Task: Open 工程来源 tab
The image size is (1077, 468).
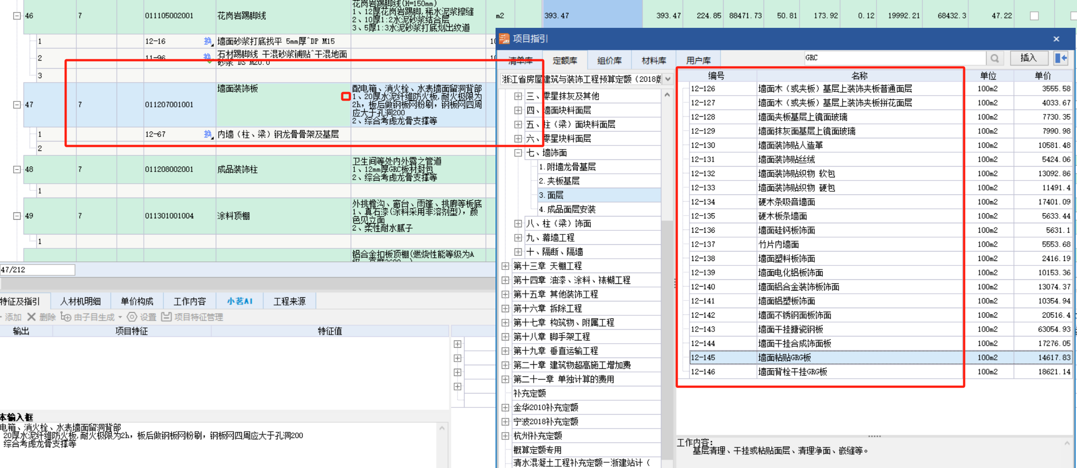Action: [x=289, y=301]
